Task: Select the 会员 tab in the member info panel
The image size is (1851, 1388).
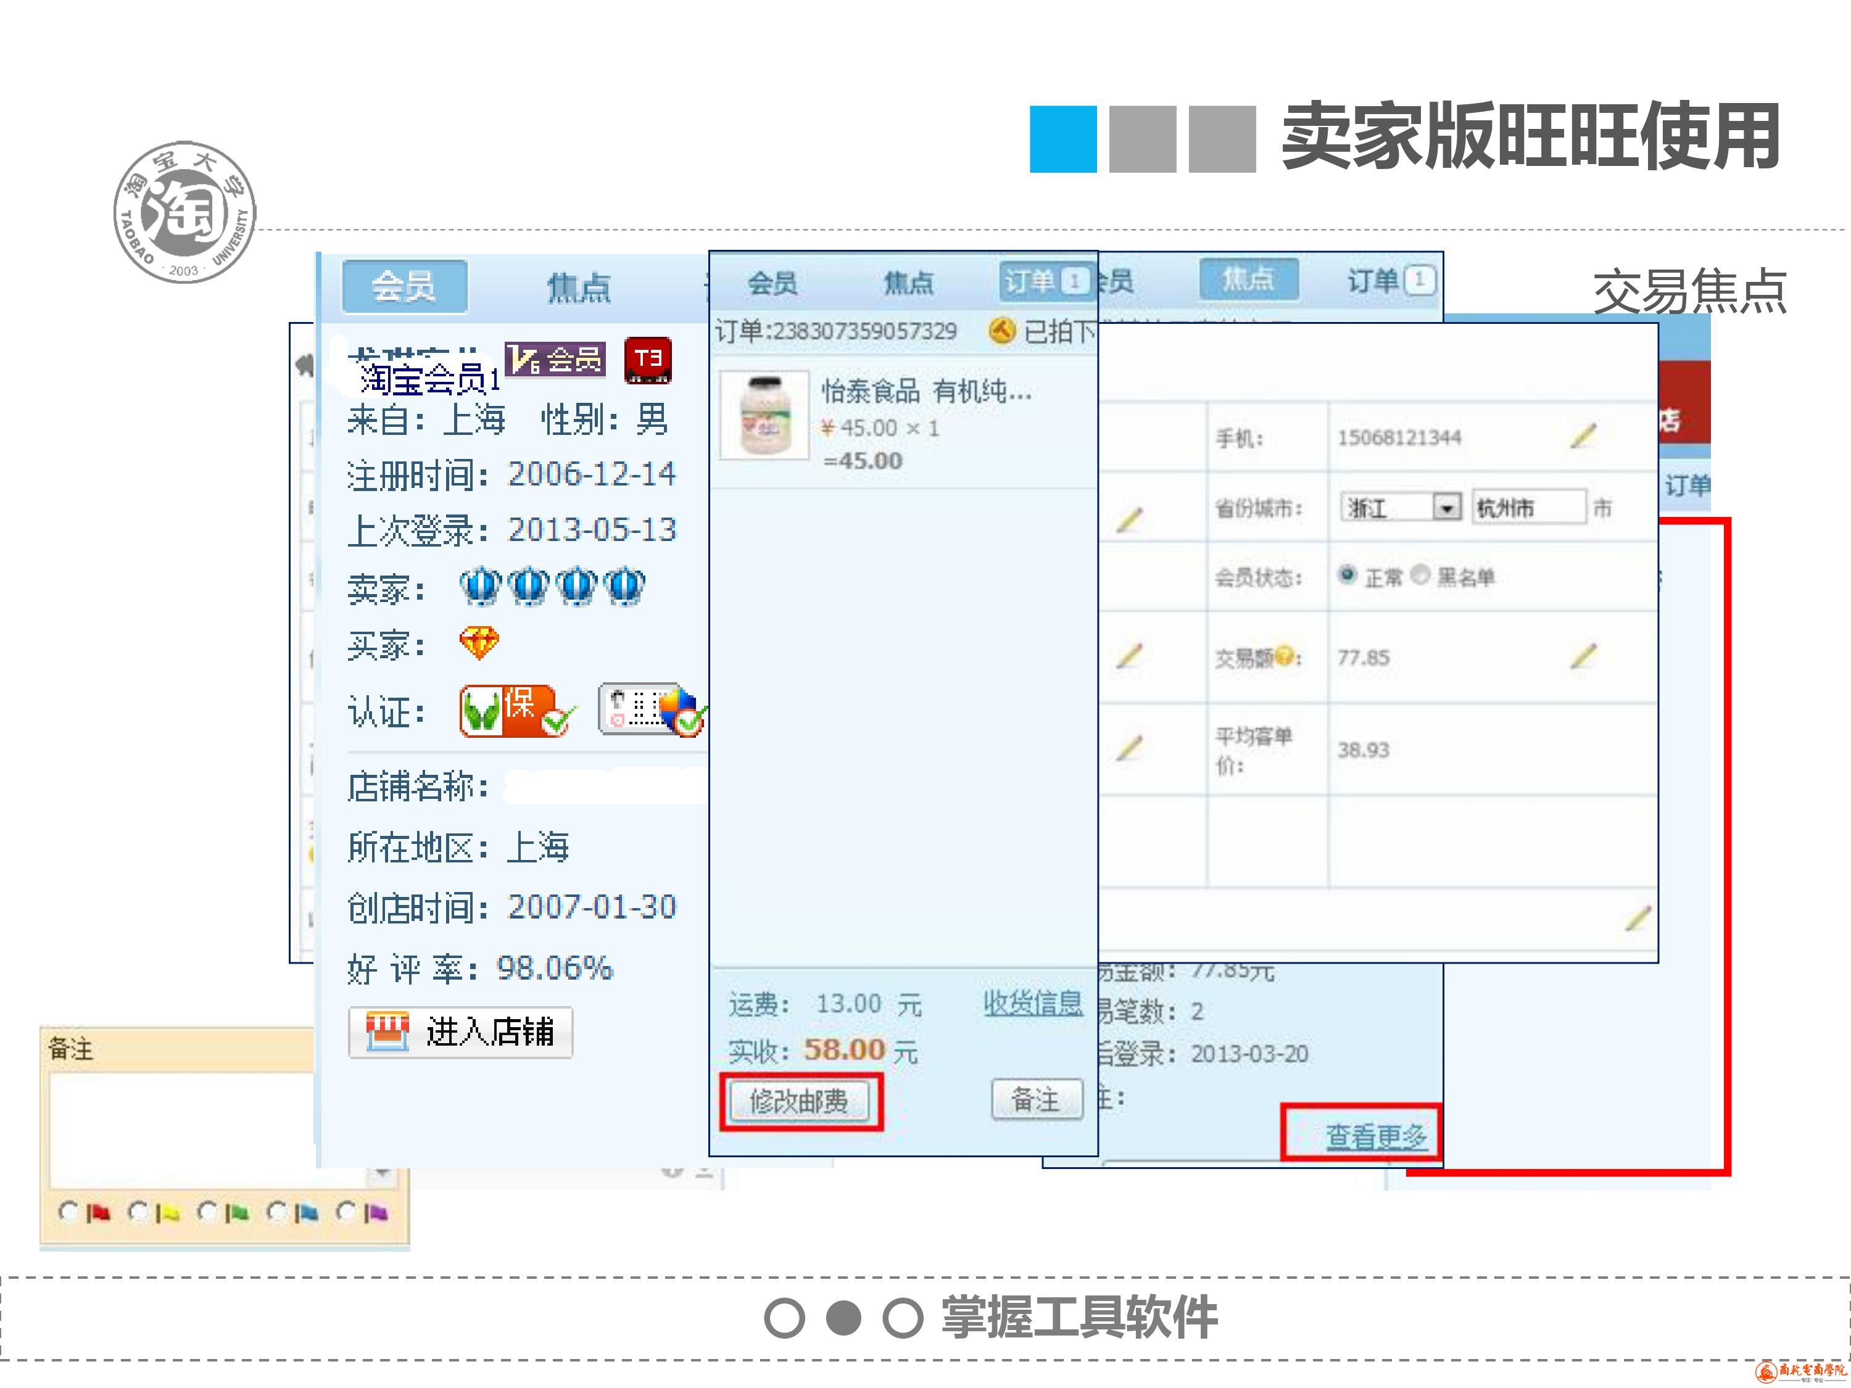Action: click(x=404, y=286)
